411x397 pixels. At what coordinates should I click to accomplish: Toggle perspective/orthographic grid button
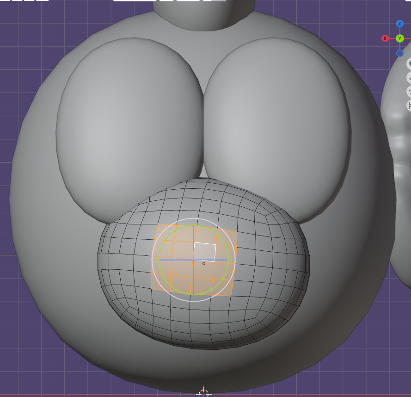(409, 105)
